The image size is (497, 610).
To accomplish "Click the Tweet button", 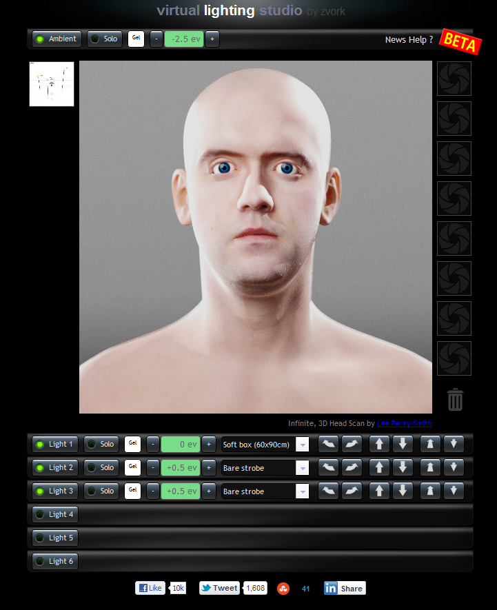I will [x=221, y=588].
